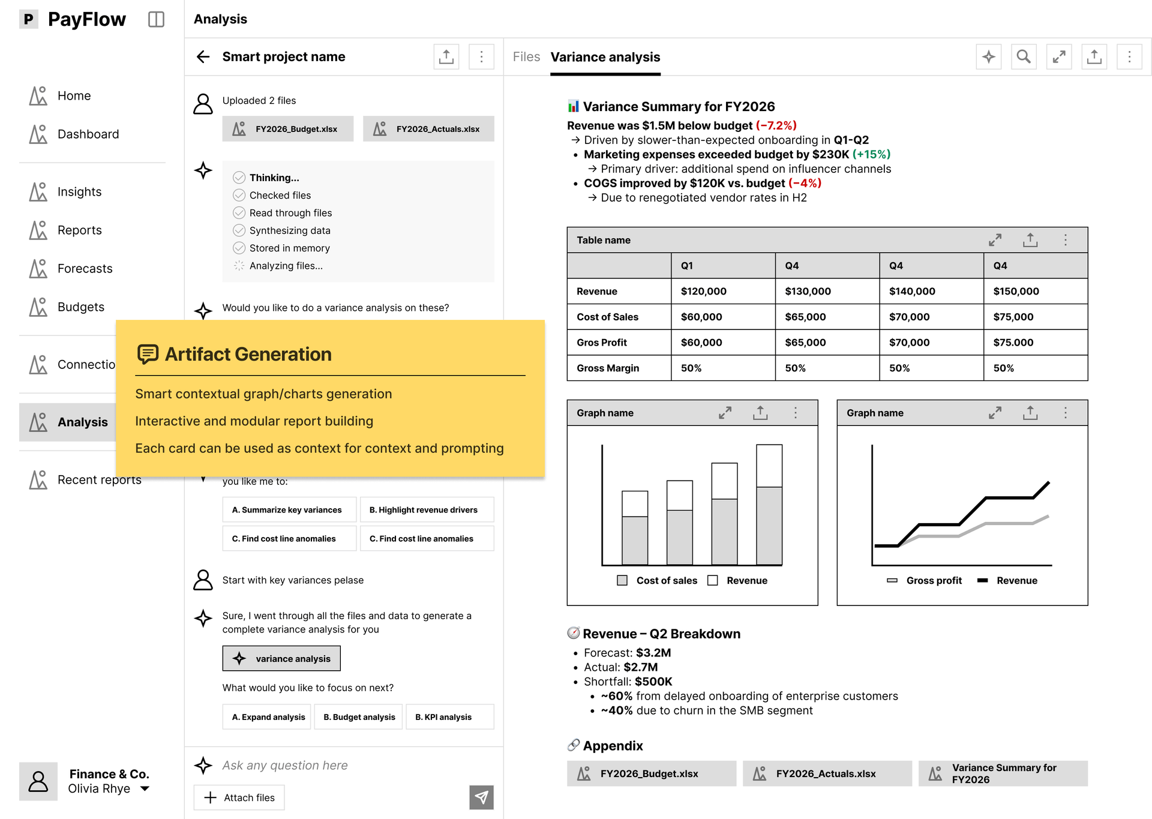This screenshot has height=819, width=1152.
Task: Export the line chart Graph name card
Action: pyautogui.click(x=1030, y=413)
